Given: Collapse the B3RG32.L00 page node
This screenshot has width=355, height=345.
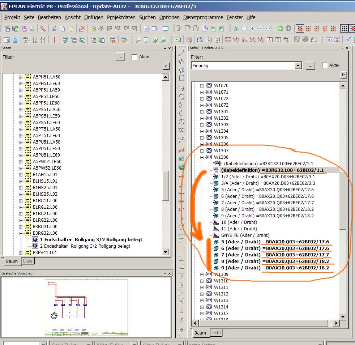Looking at the screenshot, I should coord(21,233).
